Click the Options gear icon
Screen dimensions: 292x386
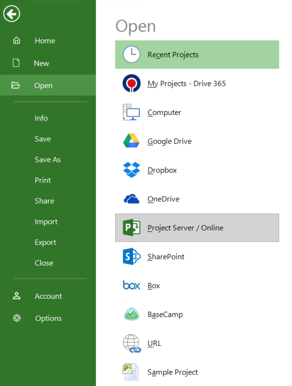coord(16,318)
